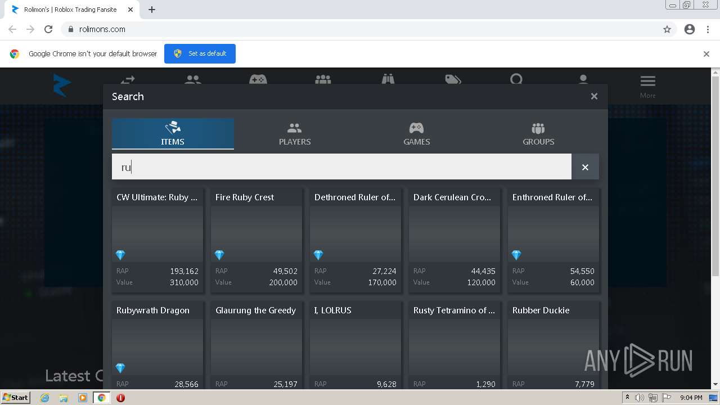Open the Rubywrath Dragon item card

(x=157, y=345)
